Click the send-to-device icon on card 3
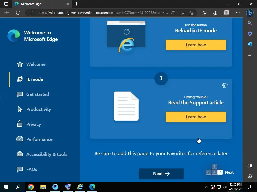 tap(225, 85)
